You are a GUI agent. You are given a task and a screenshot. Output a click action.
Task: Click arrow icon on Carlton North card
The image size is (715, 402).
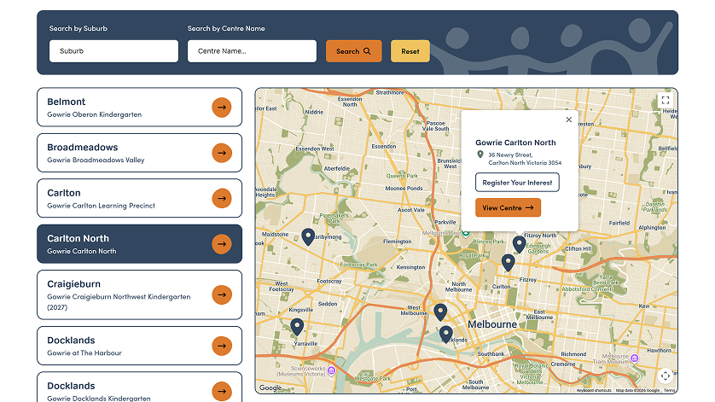[222, 244]
